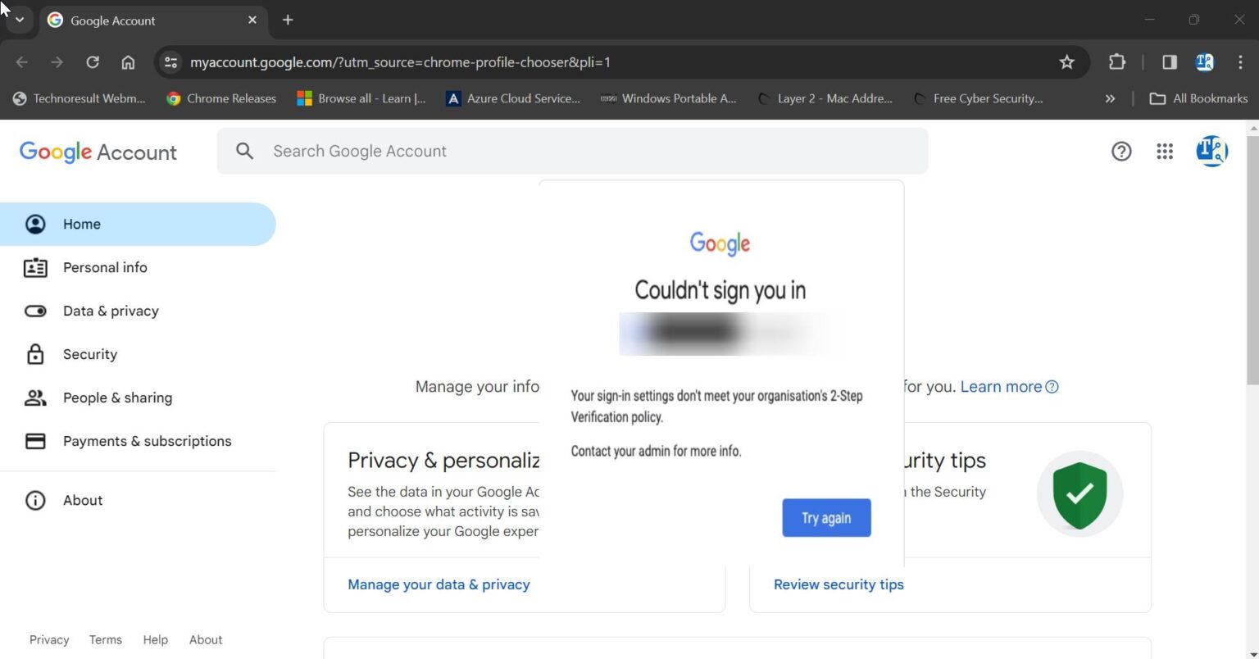Open the Google apps grid
Screen dimensions: 1259x659
[x=1165, y=151]
